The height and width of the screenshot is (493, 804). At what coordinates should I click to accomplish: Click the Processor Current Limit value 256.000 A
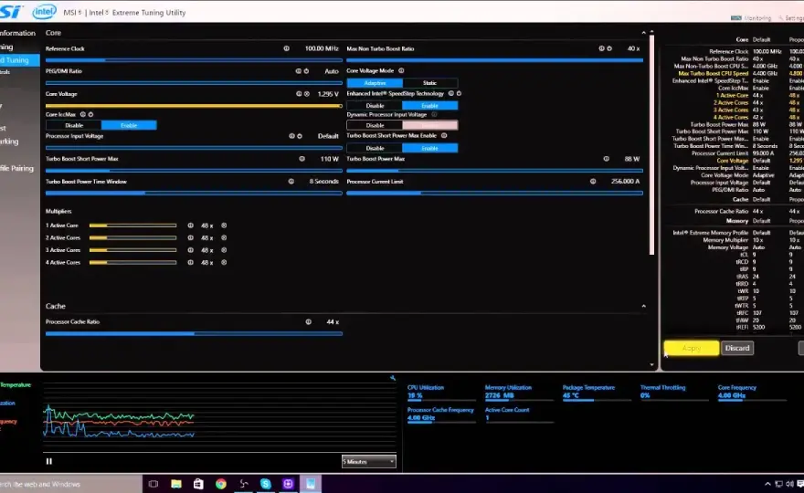click(x=626, y=182)
